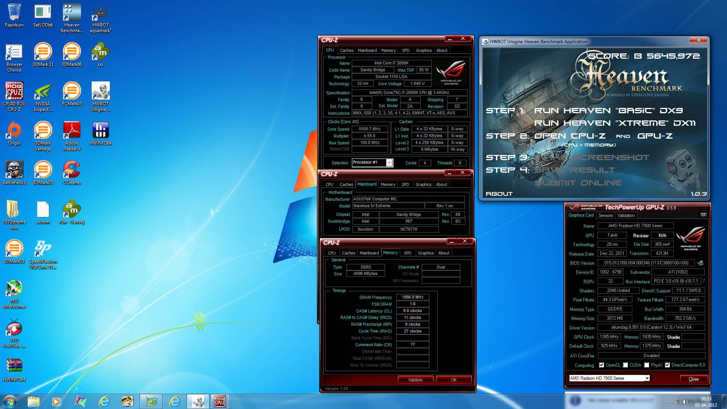The width and height of the screenshot is (727, 409).
Task: Click Submit Online in Heaven app
Action: (x=578, y=183)
